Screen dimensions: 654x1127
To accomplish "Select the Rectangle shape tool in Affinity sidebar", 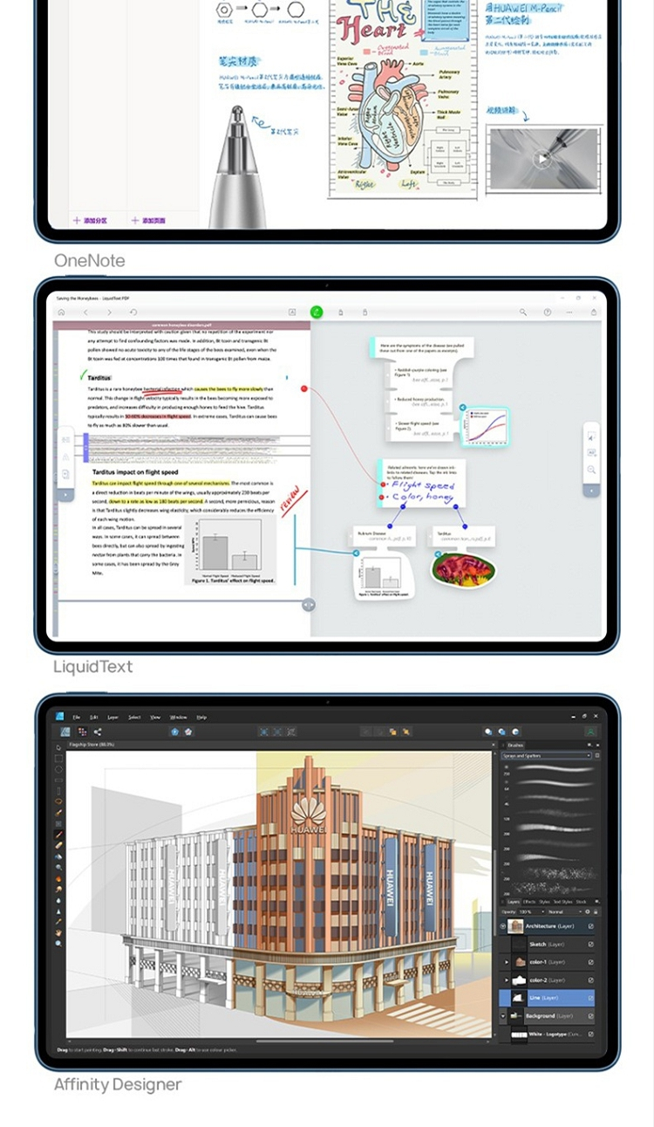I will (58, 759).
